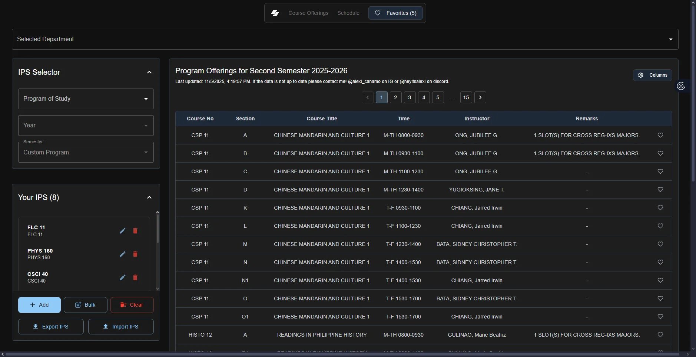Open the Favorites (5) tab
The image size is (696, 357).
[395, 13]
